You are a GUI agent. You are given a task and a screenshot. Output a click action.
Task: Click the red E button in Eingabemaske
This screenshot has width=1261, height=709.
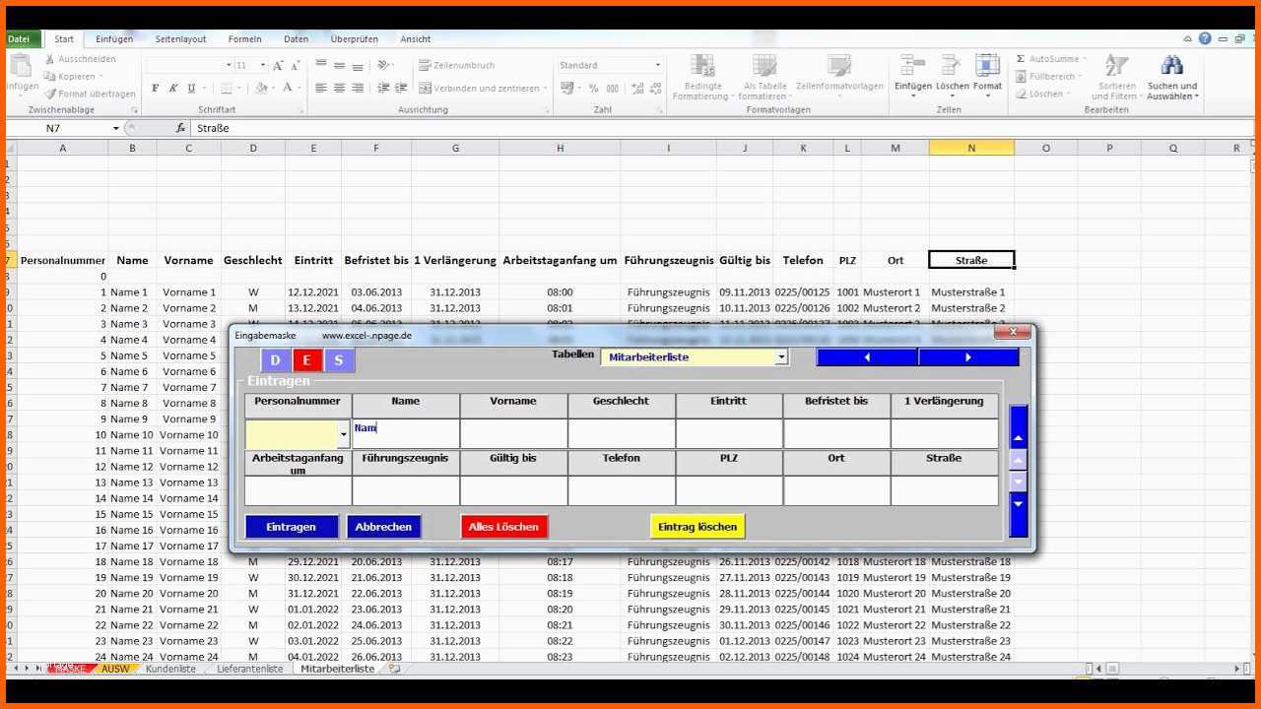point(306,360)
